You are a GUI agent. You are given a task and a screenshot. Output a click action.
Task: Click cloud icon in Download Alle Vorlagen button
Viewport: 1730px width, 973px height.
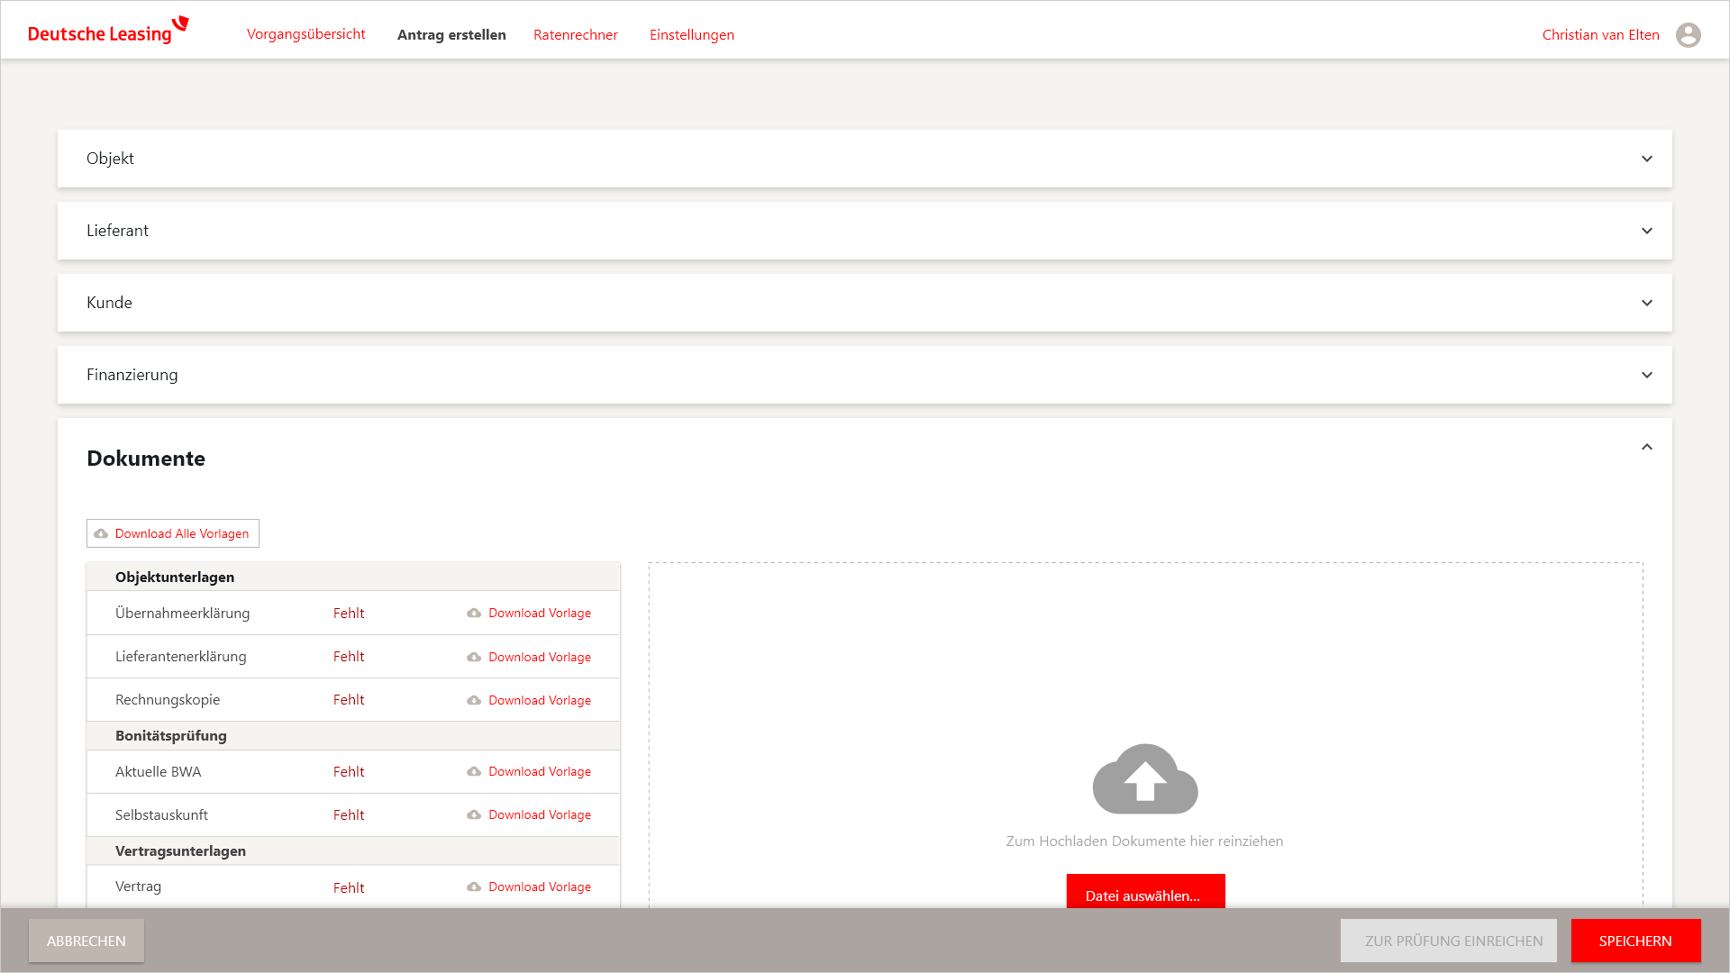click(101, 534)
